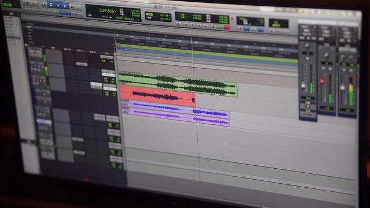Select the green stereo audio clip
Image resolution: width=370 pixels, height=208 pixels.
coord(178,84)
